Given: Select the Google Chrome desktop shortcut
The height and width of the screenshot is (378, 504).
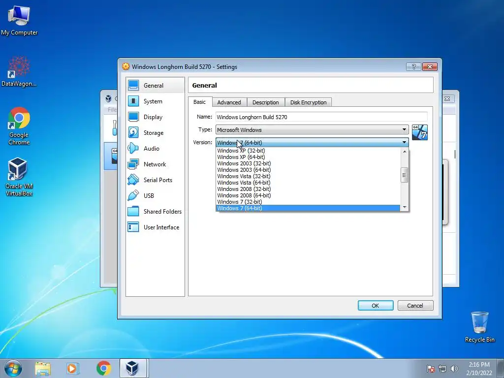Looking at the screenshot, I should pyautogui.click(x=19, y=126).
